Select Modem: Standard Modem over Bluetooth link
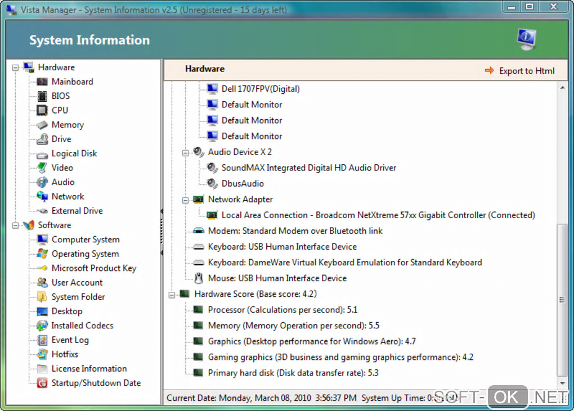Screen dimensions: 574x411 295,231
